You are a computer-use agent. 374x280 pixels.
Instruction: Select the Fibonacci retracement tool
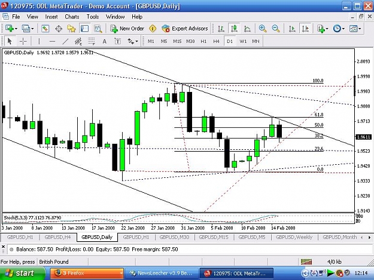click(x=92, y=41)
